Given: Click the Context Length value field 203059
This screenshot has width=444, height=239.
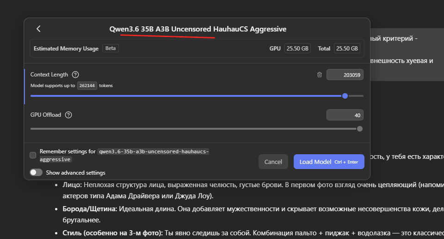Looking at the screenshot, I should [345, 75].
